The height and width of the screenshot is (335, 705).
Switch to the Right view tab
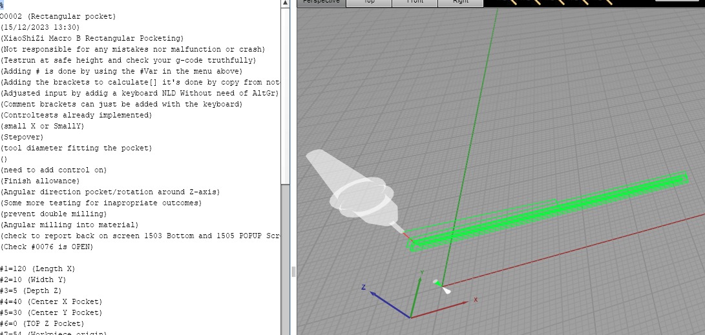point(461,2)
